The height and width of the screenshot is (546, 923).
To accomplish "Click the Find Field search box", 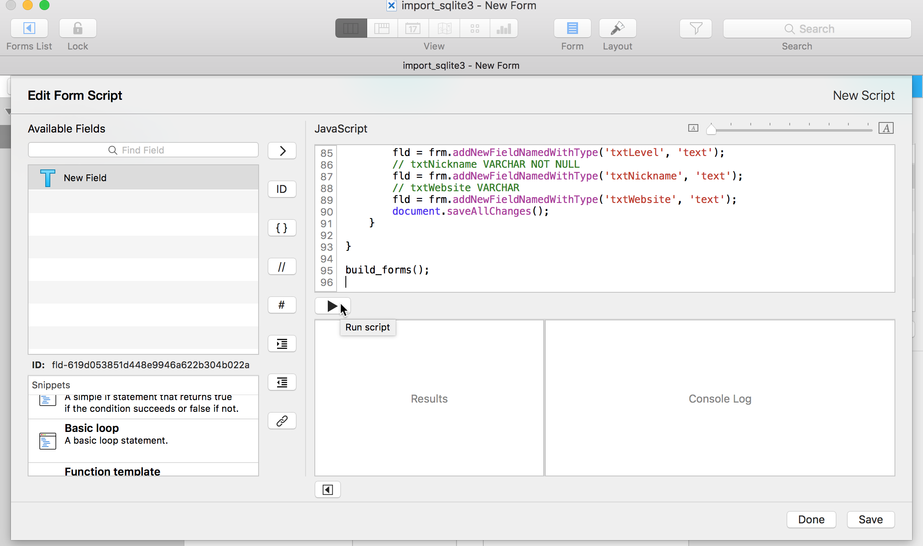I will [143, 150].
